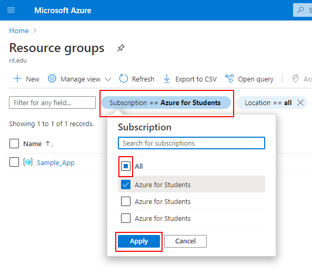Click the Manage view gear icon
The image size is (312, 276).
[x=52, y=78]
